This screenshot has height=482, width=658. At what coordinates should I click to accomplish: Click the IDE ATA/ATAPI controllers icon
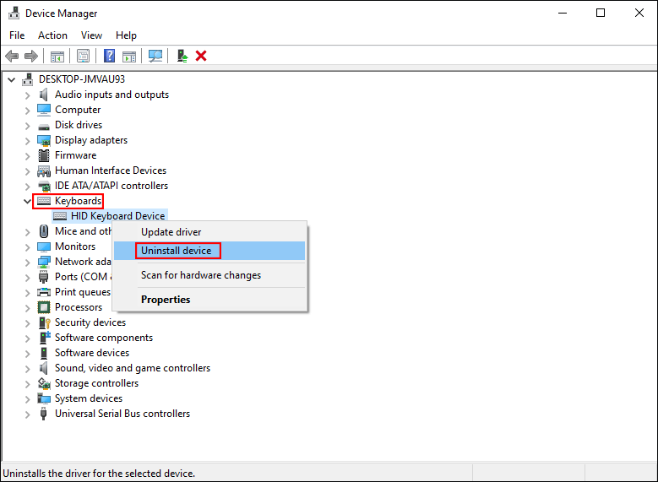click(44, 186)
